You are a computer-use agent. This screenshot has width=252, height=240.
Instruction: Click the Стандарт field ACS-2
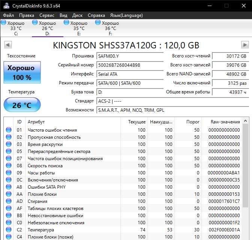tap(172, 101)
